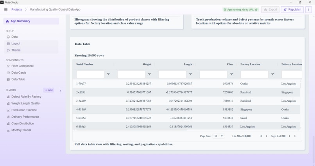Go to last page icon

[295, 136]
